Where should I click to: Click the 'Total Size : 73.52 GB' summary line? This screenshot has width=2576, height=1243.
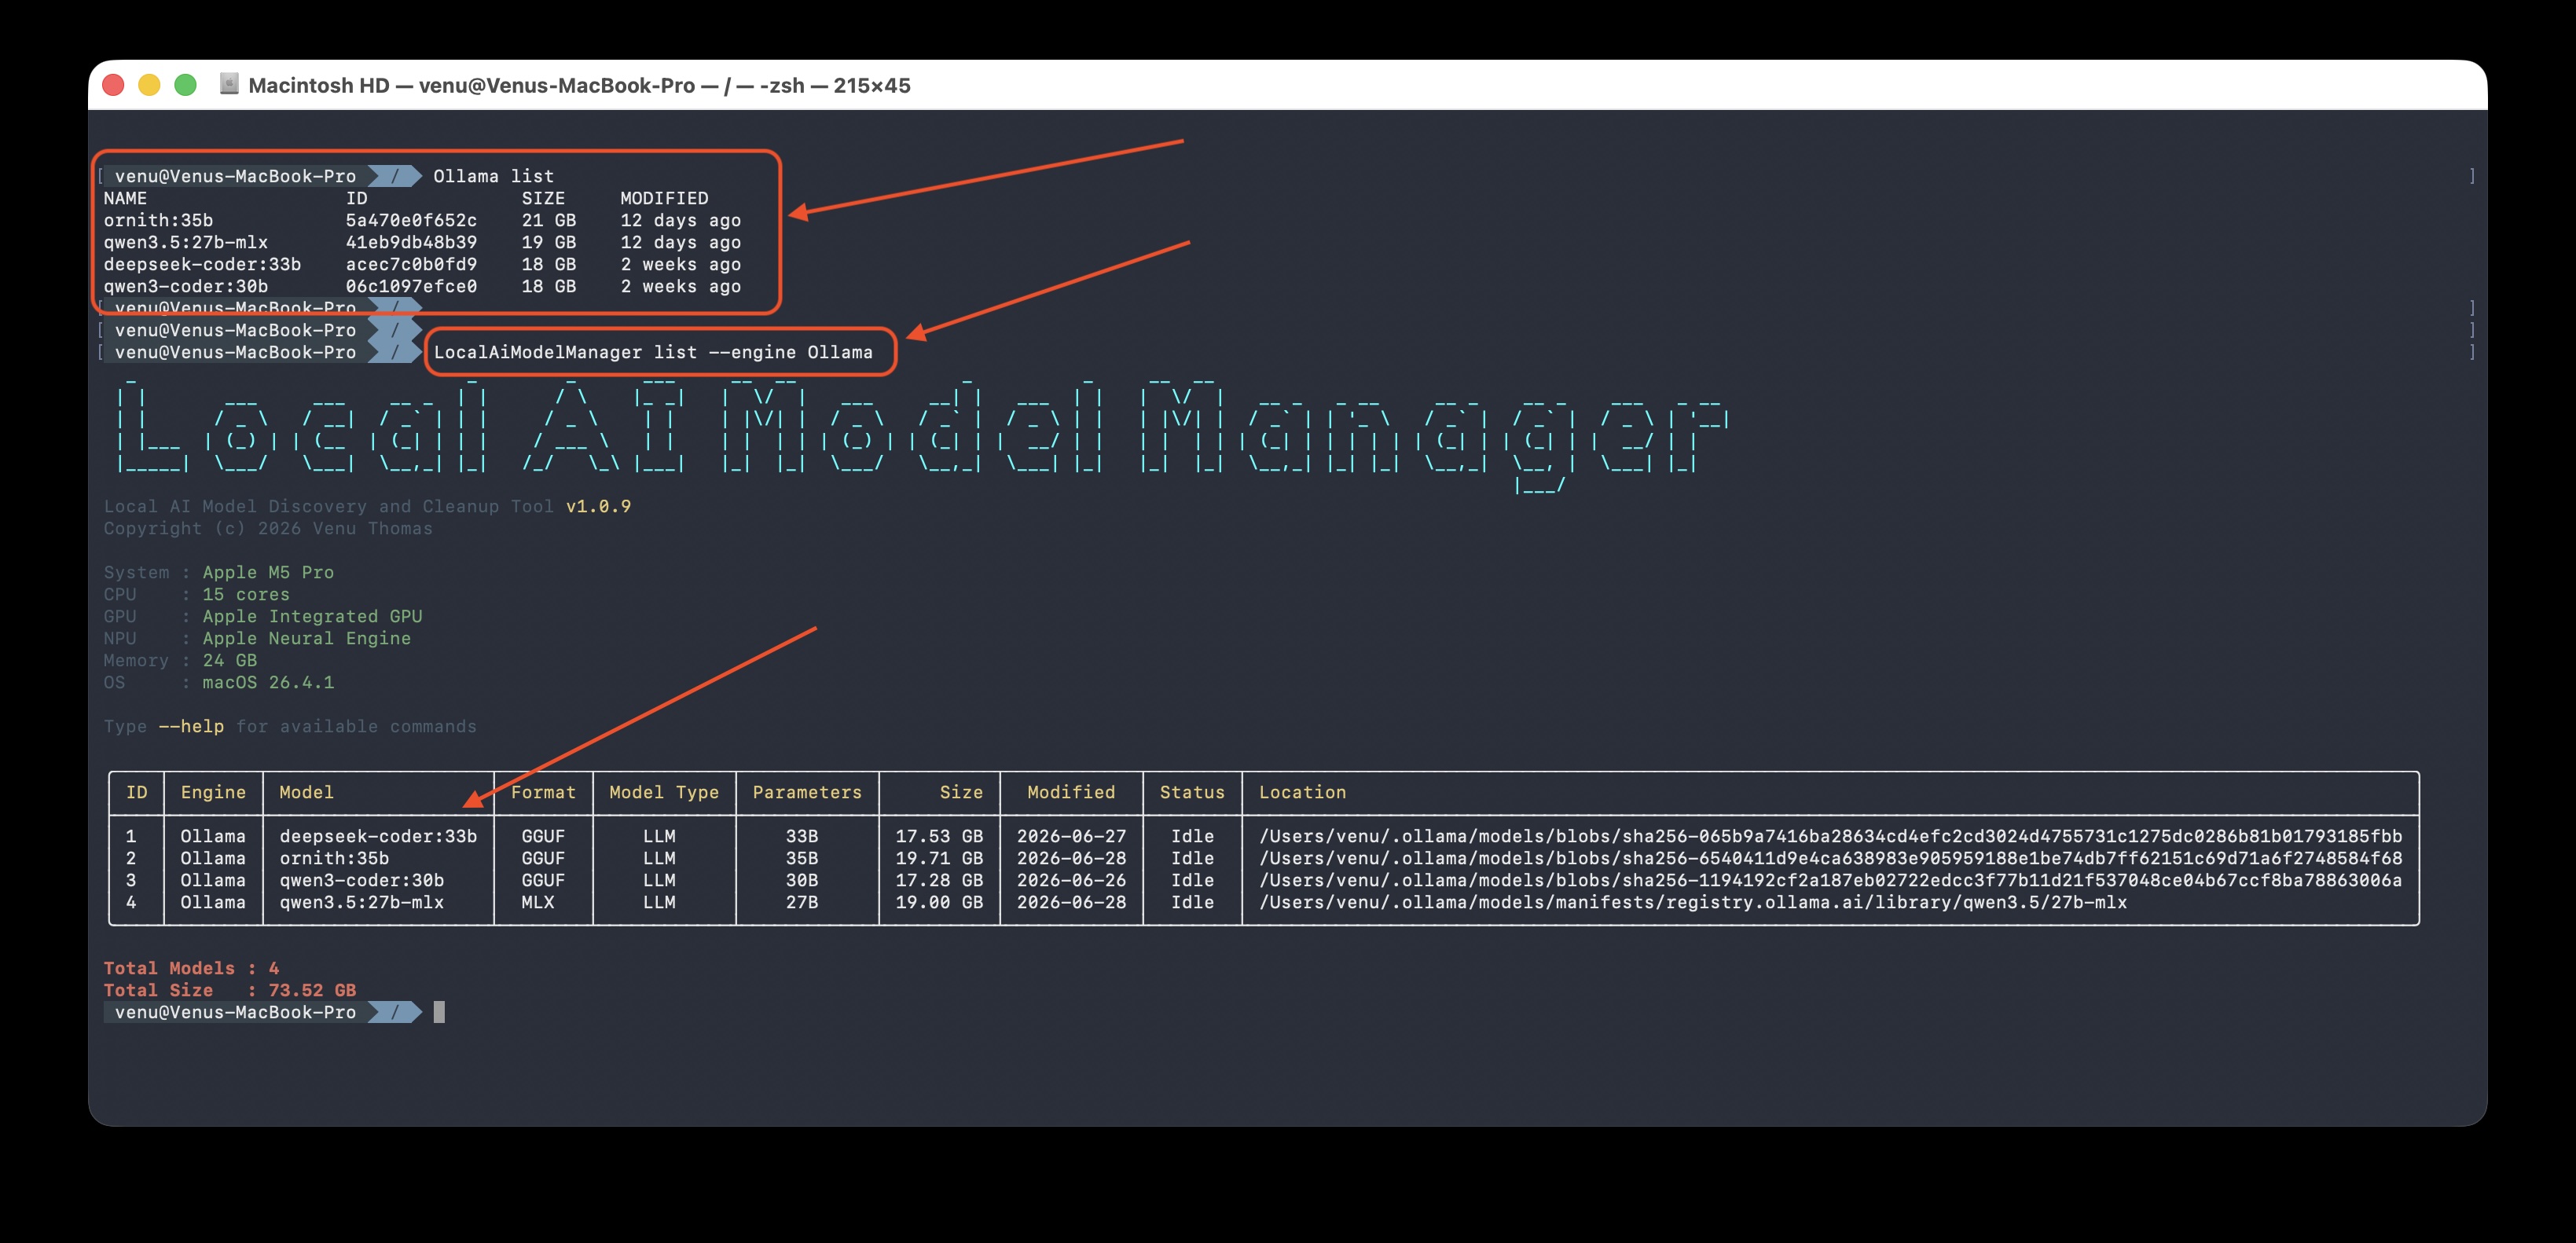point(229,990)
